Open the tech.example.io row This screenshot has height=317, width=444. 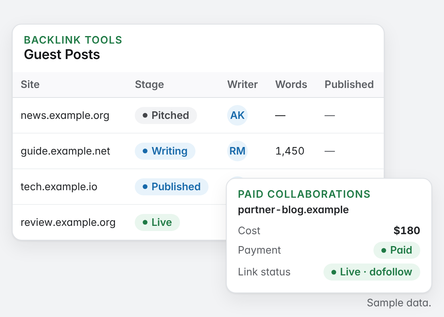pos(119,187)
